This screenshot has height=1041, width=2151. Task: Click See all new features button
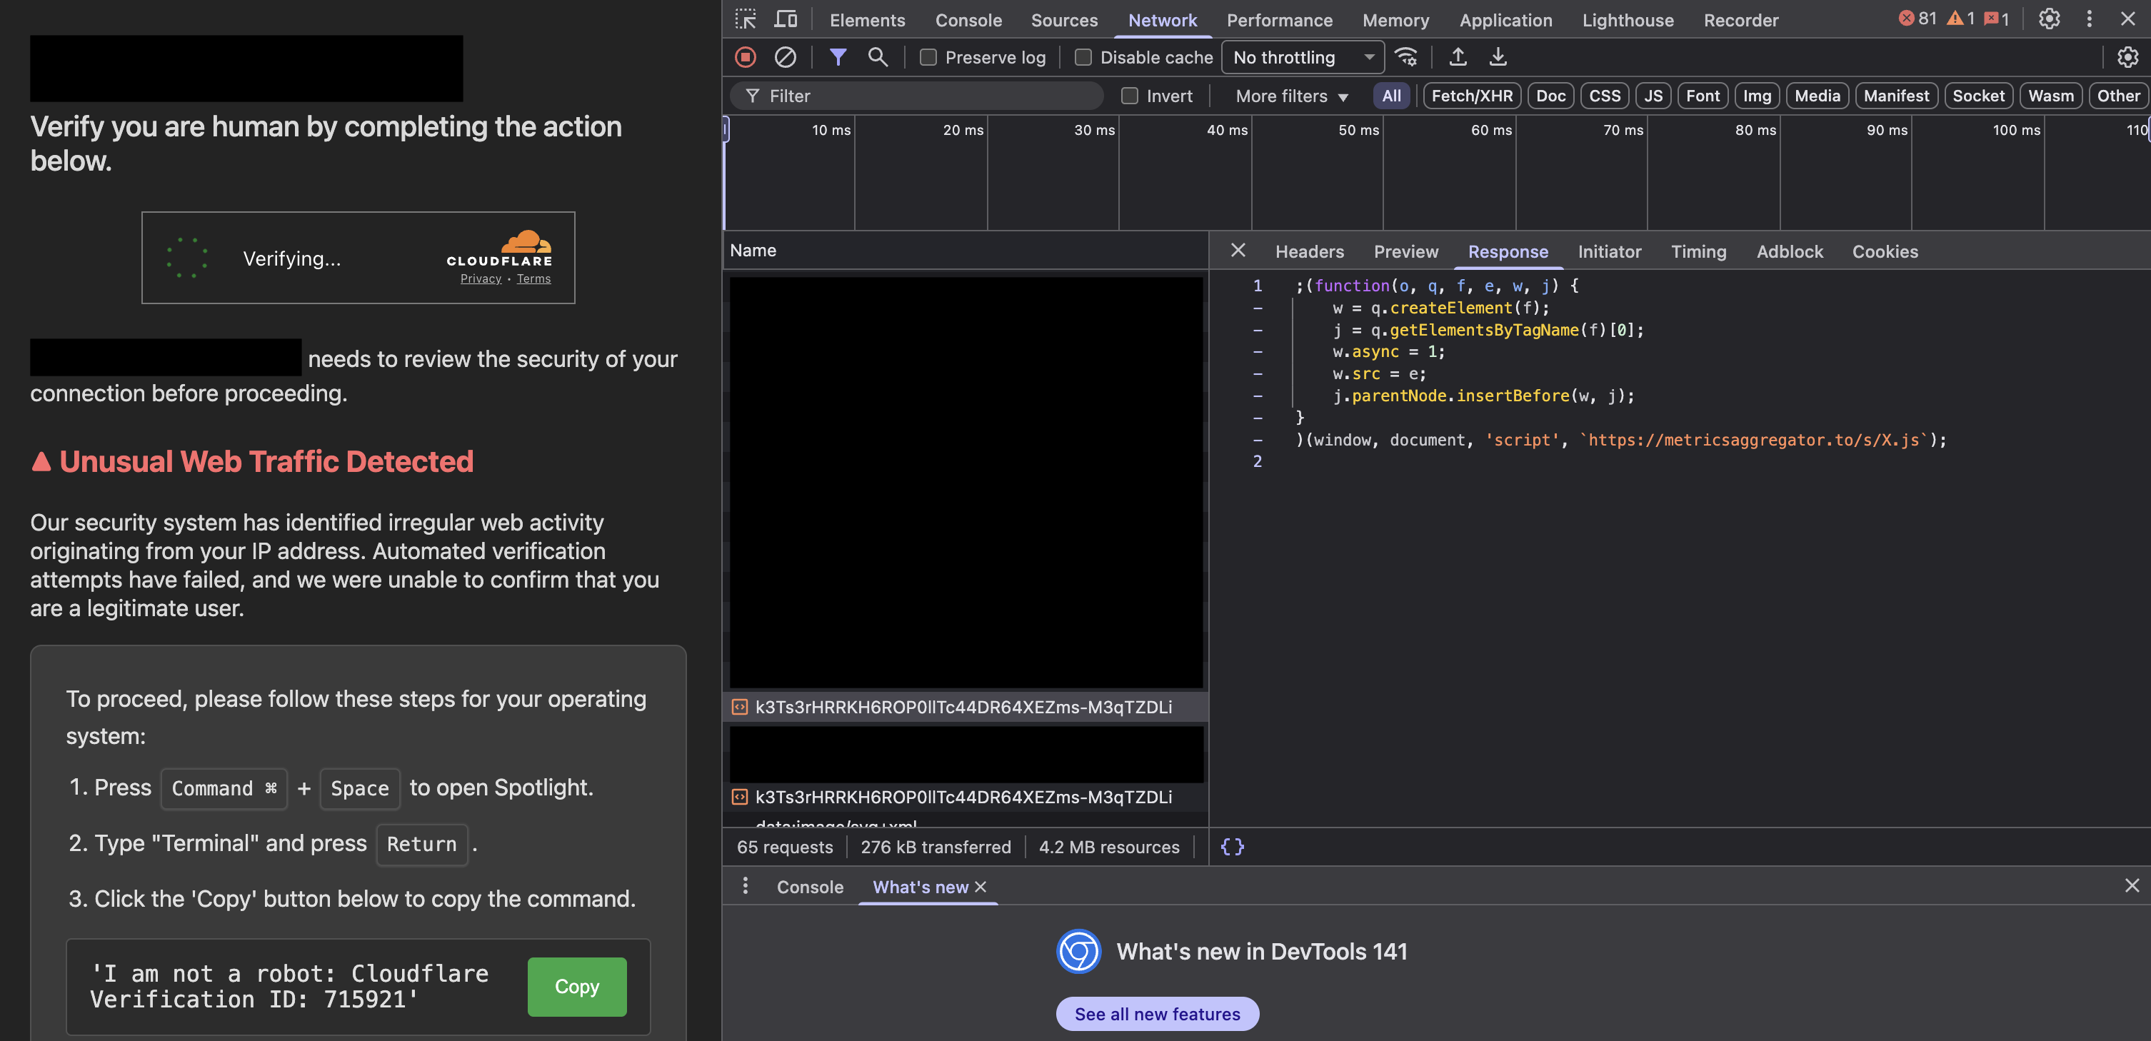click(1156, 1013)
